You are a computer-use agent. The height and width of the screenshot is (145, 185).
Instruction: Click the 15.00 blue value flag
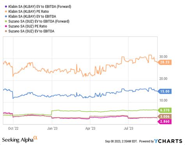pos(165,91)
